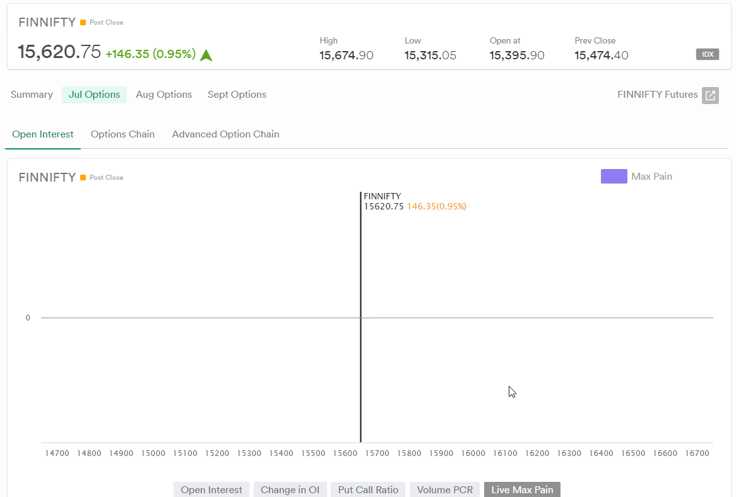Open the Aug Options tab

(163, 95)
